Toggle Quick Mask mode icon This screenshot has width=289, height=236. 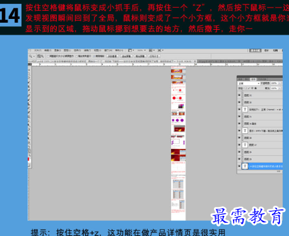pyautogui.click(x=29, y=165)
